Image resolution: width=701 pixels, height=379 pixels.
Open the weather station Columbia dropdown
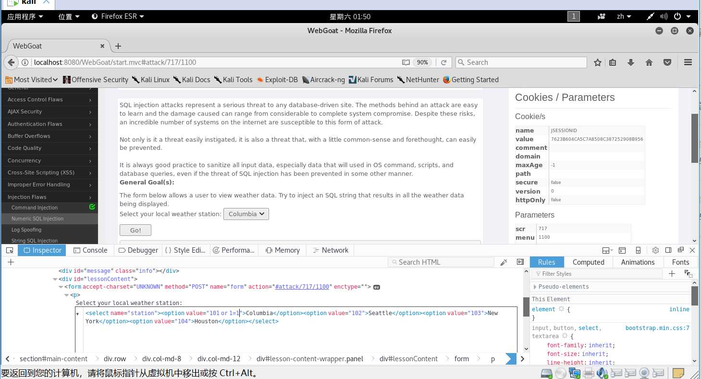[x=246, y=214]
